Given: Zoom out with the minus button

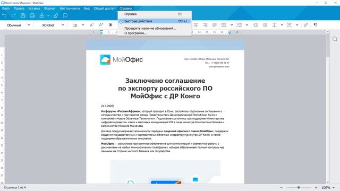Looking at the screenshot, I should point(281,187).
